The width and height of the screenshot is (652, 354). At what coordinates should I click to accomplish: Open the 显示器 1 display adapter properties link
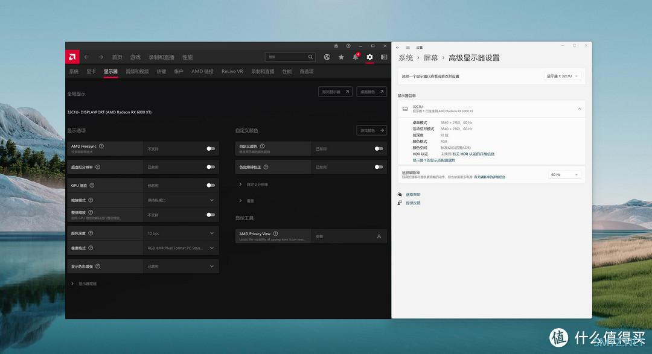click(433, 160)
